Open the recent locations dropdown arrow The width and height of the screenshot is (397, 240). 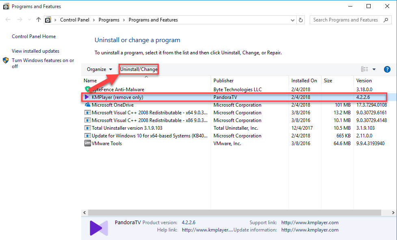pyautogui.click(x=29, y=20)
